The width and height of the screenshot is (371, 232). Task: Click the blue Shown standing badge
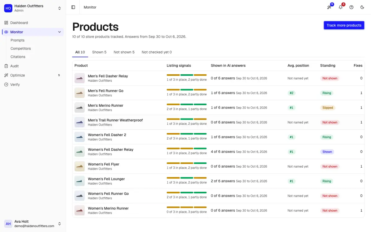[x=327, y=152]
